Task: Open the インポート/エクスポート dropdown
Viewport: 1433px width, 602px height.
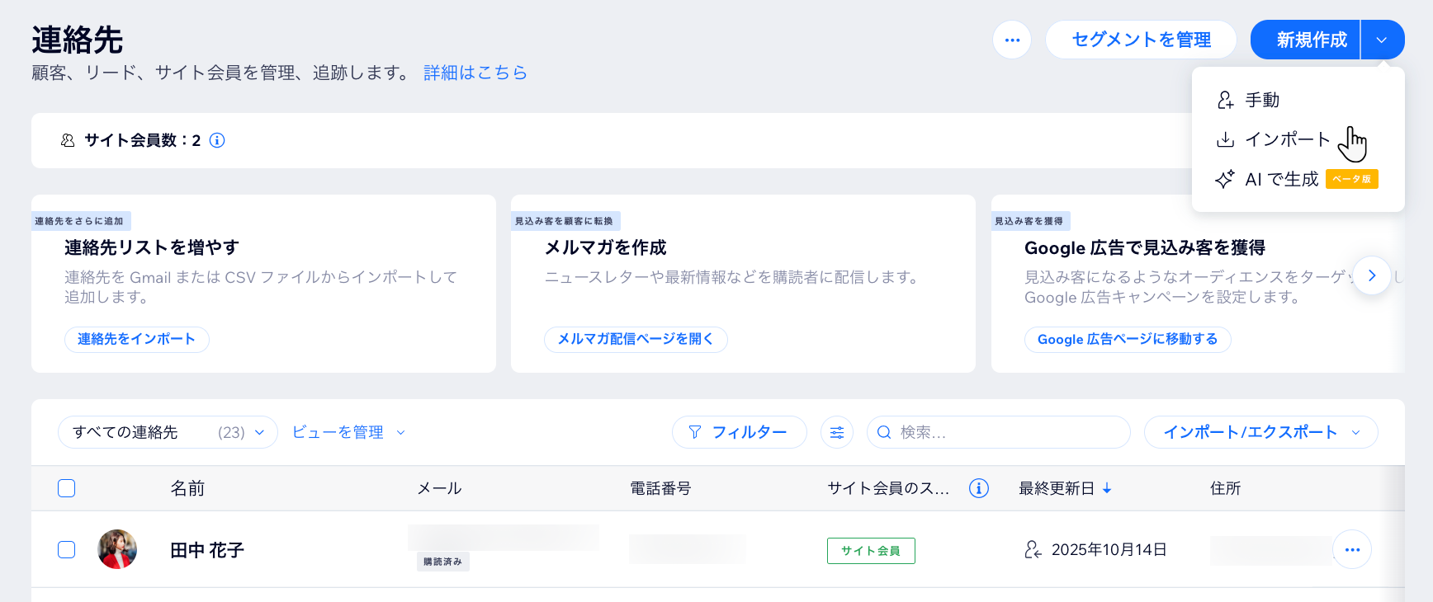Action: [x=1261, y=432]
